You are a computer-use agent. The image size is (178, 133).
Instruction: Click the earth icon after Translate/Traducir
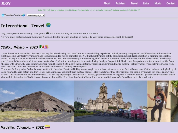coord(24,15)
